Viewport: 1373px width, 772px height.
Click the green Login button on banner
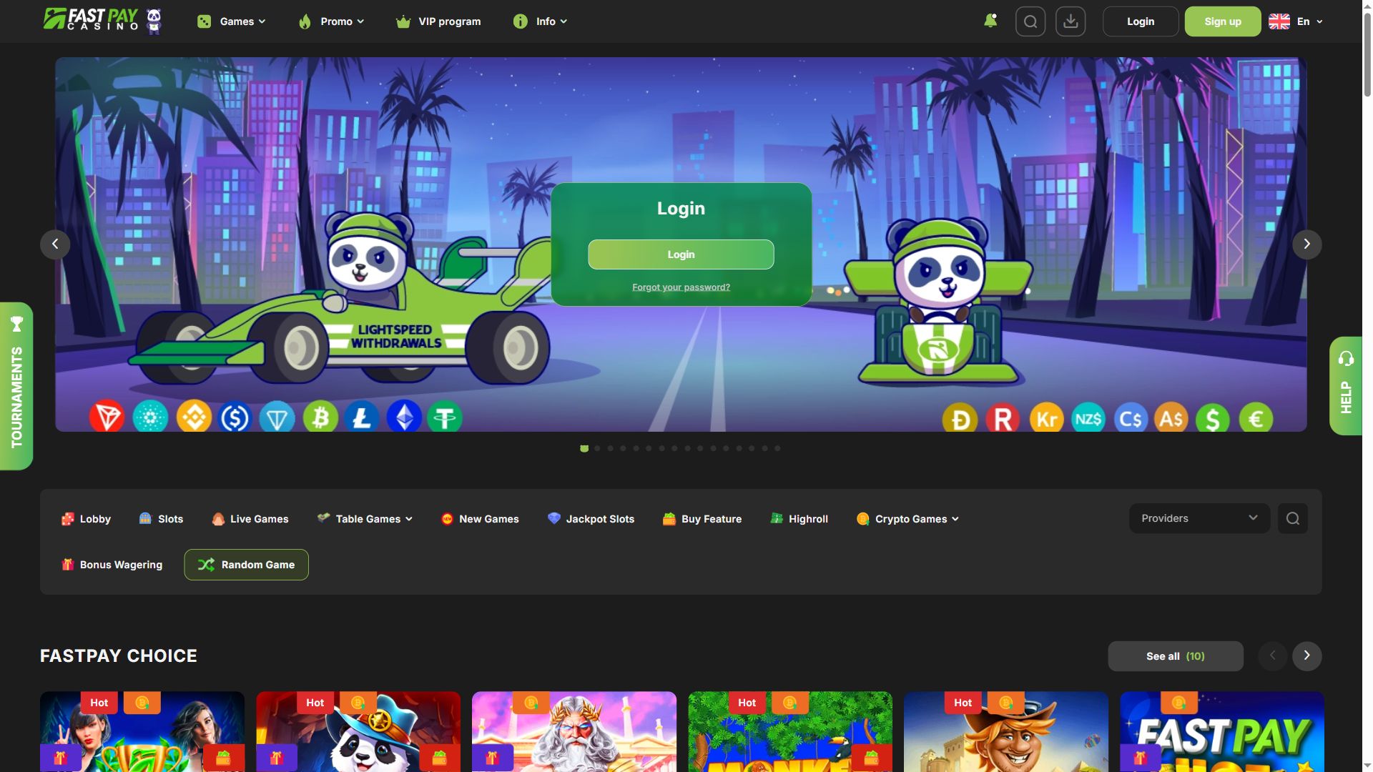(x=681, y=254)
